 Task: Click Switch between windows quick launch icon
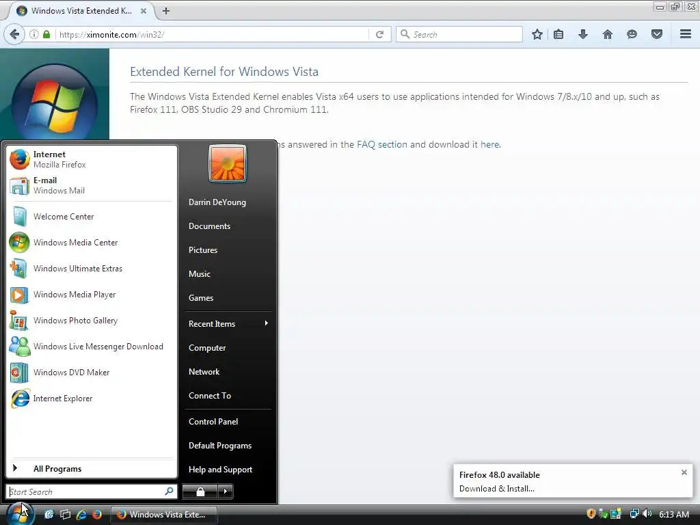[x=65, y=514]
